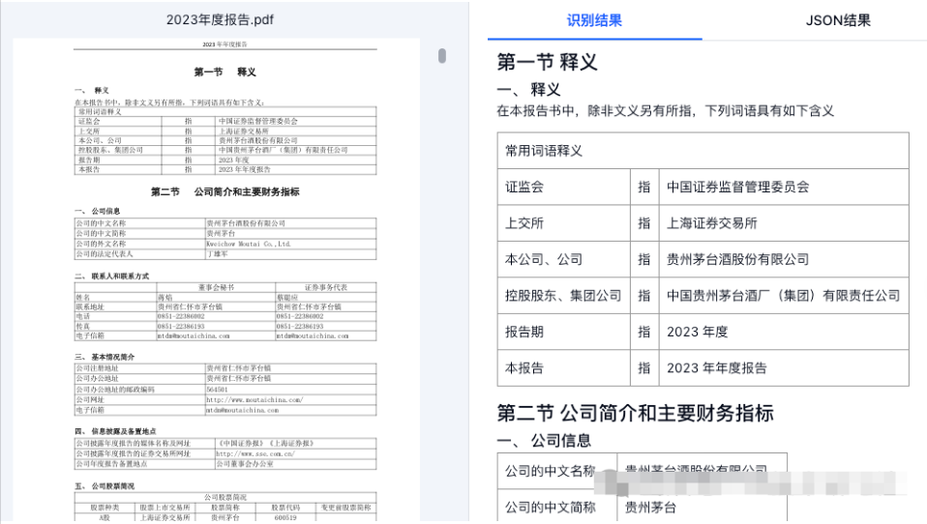Select the 第二节 公司简介和主要财务指标 heading in results

635,413
